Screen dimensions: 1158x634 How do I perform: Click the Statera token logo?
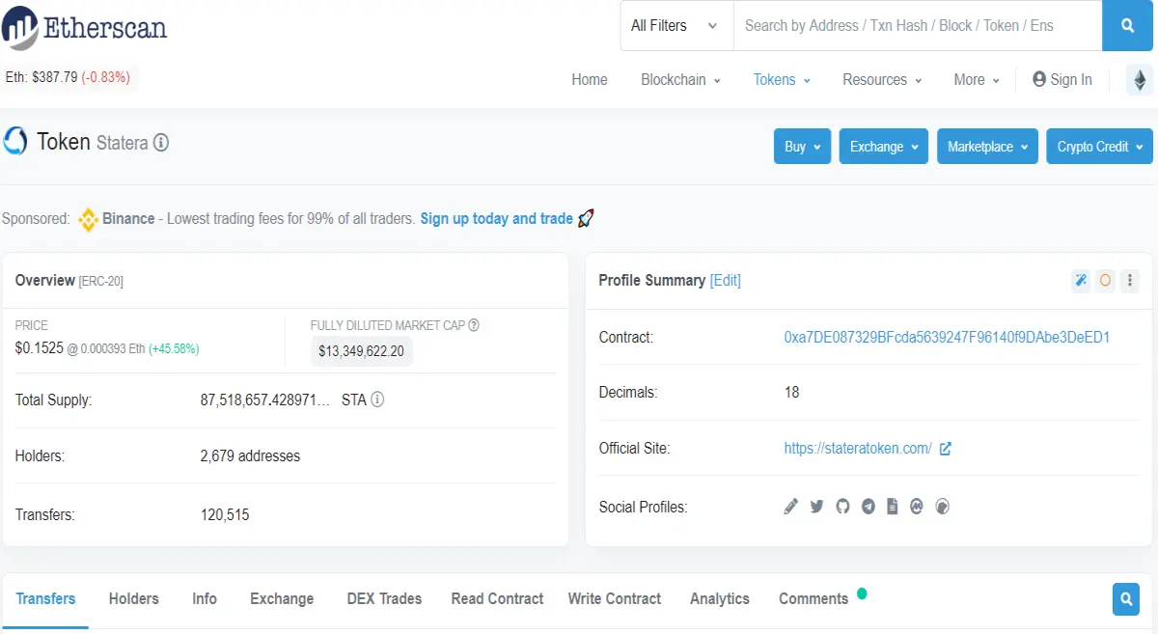coord(15,142)
